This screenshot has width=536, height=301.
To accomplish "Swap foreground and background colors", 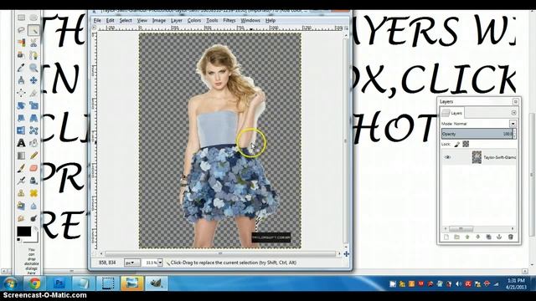I will pyautogui.click(x=35, y=228).
